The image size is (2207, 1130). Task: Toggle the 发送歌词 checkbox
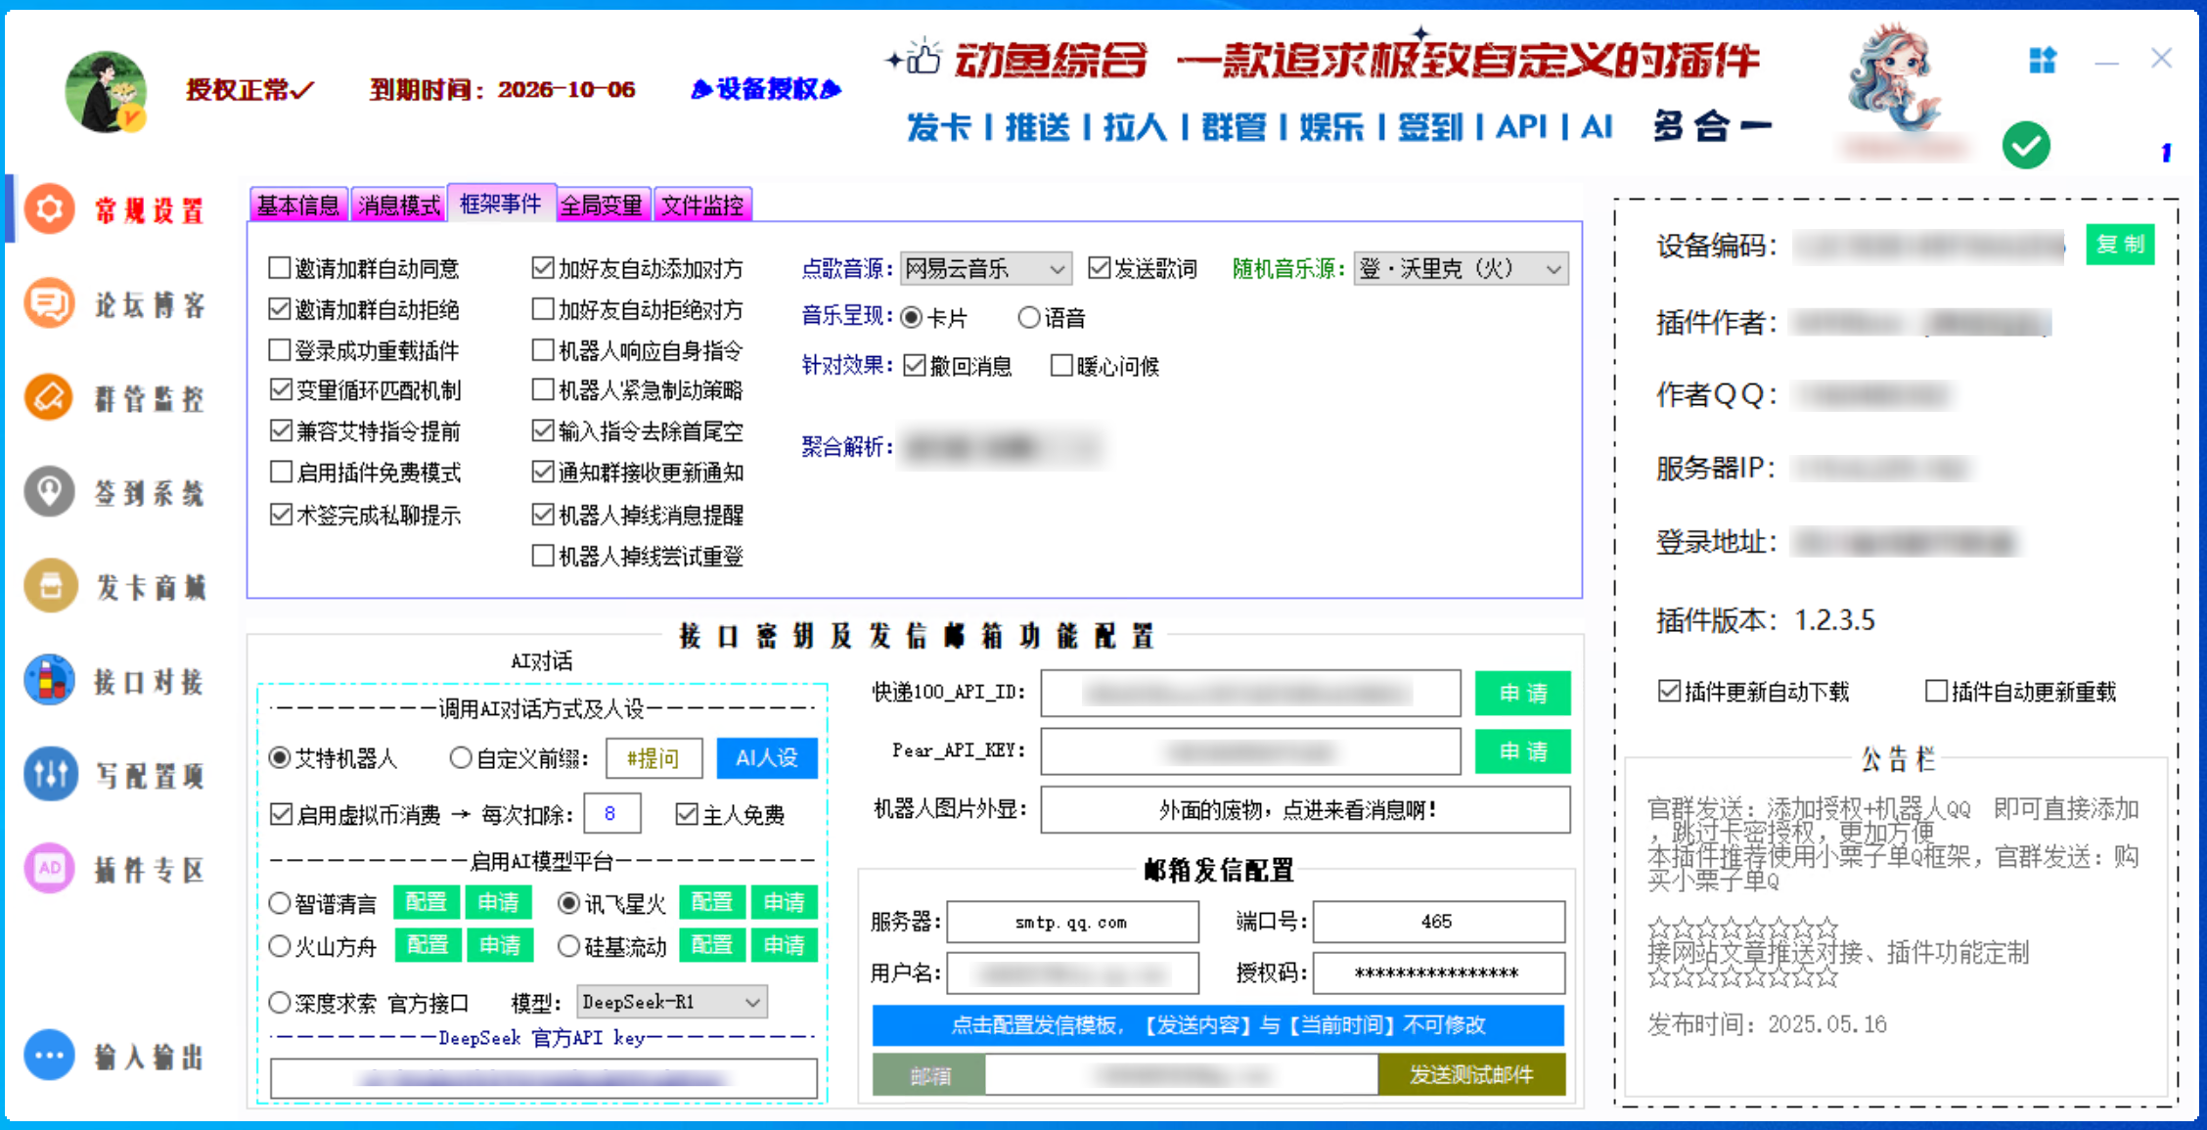(1100, 267)
